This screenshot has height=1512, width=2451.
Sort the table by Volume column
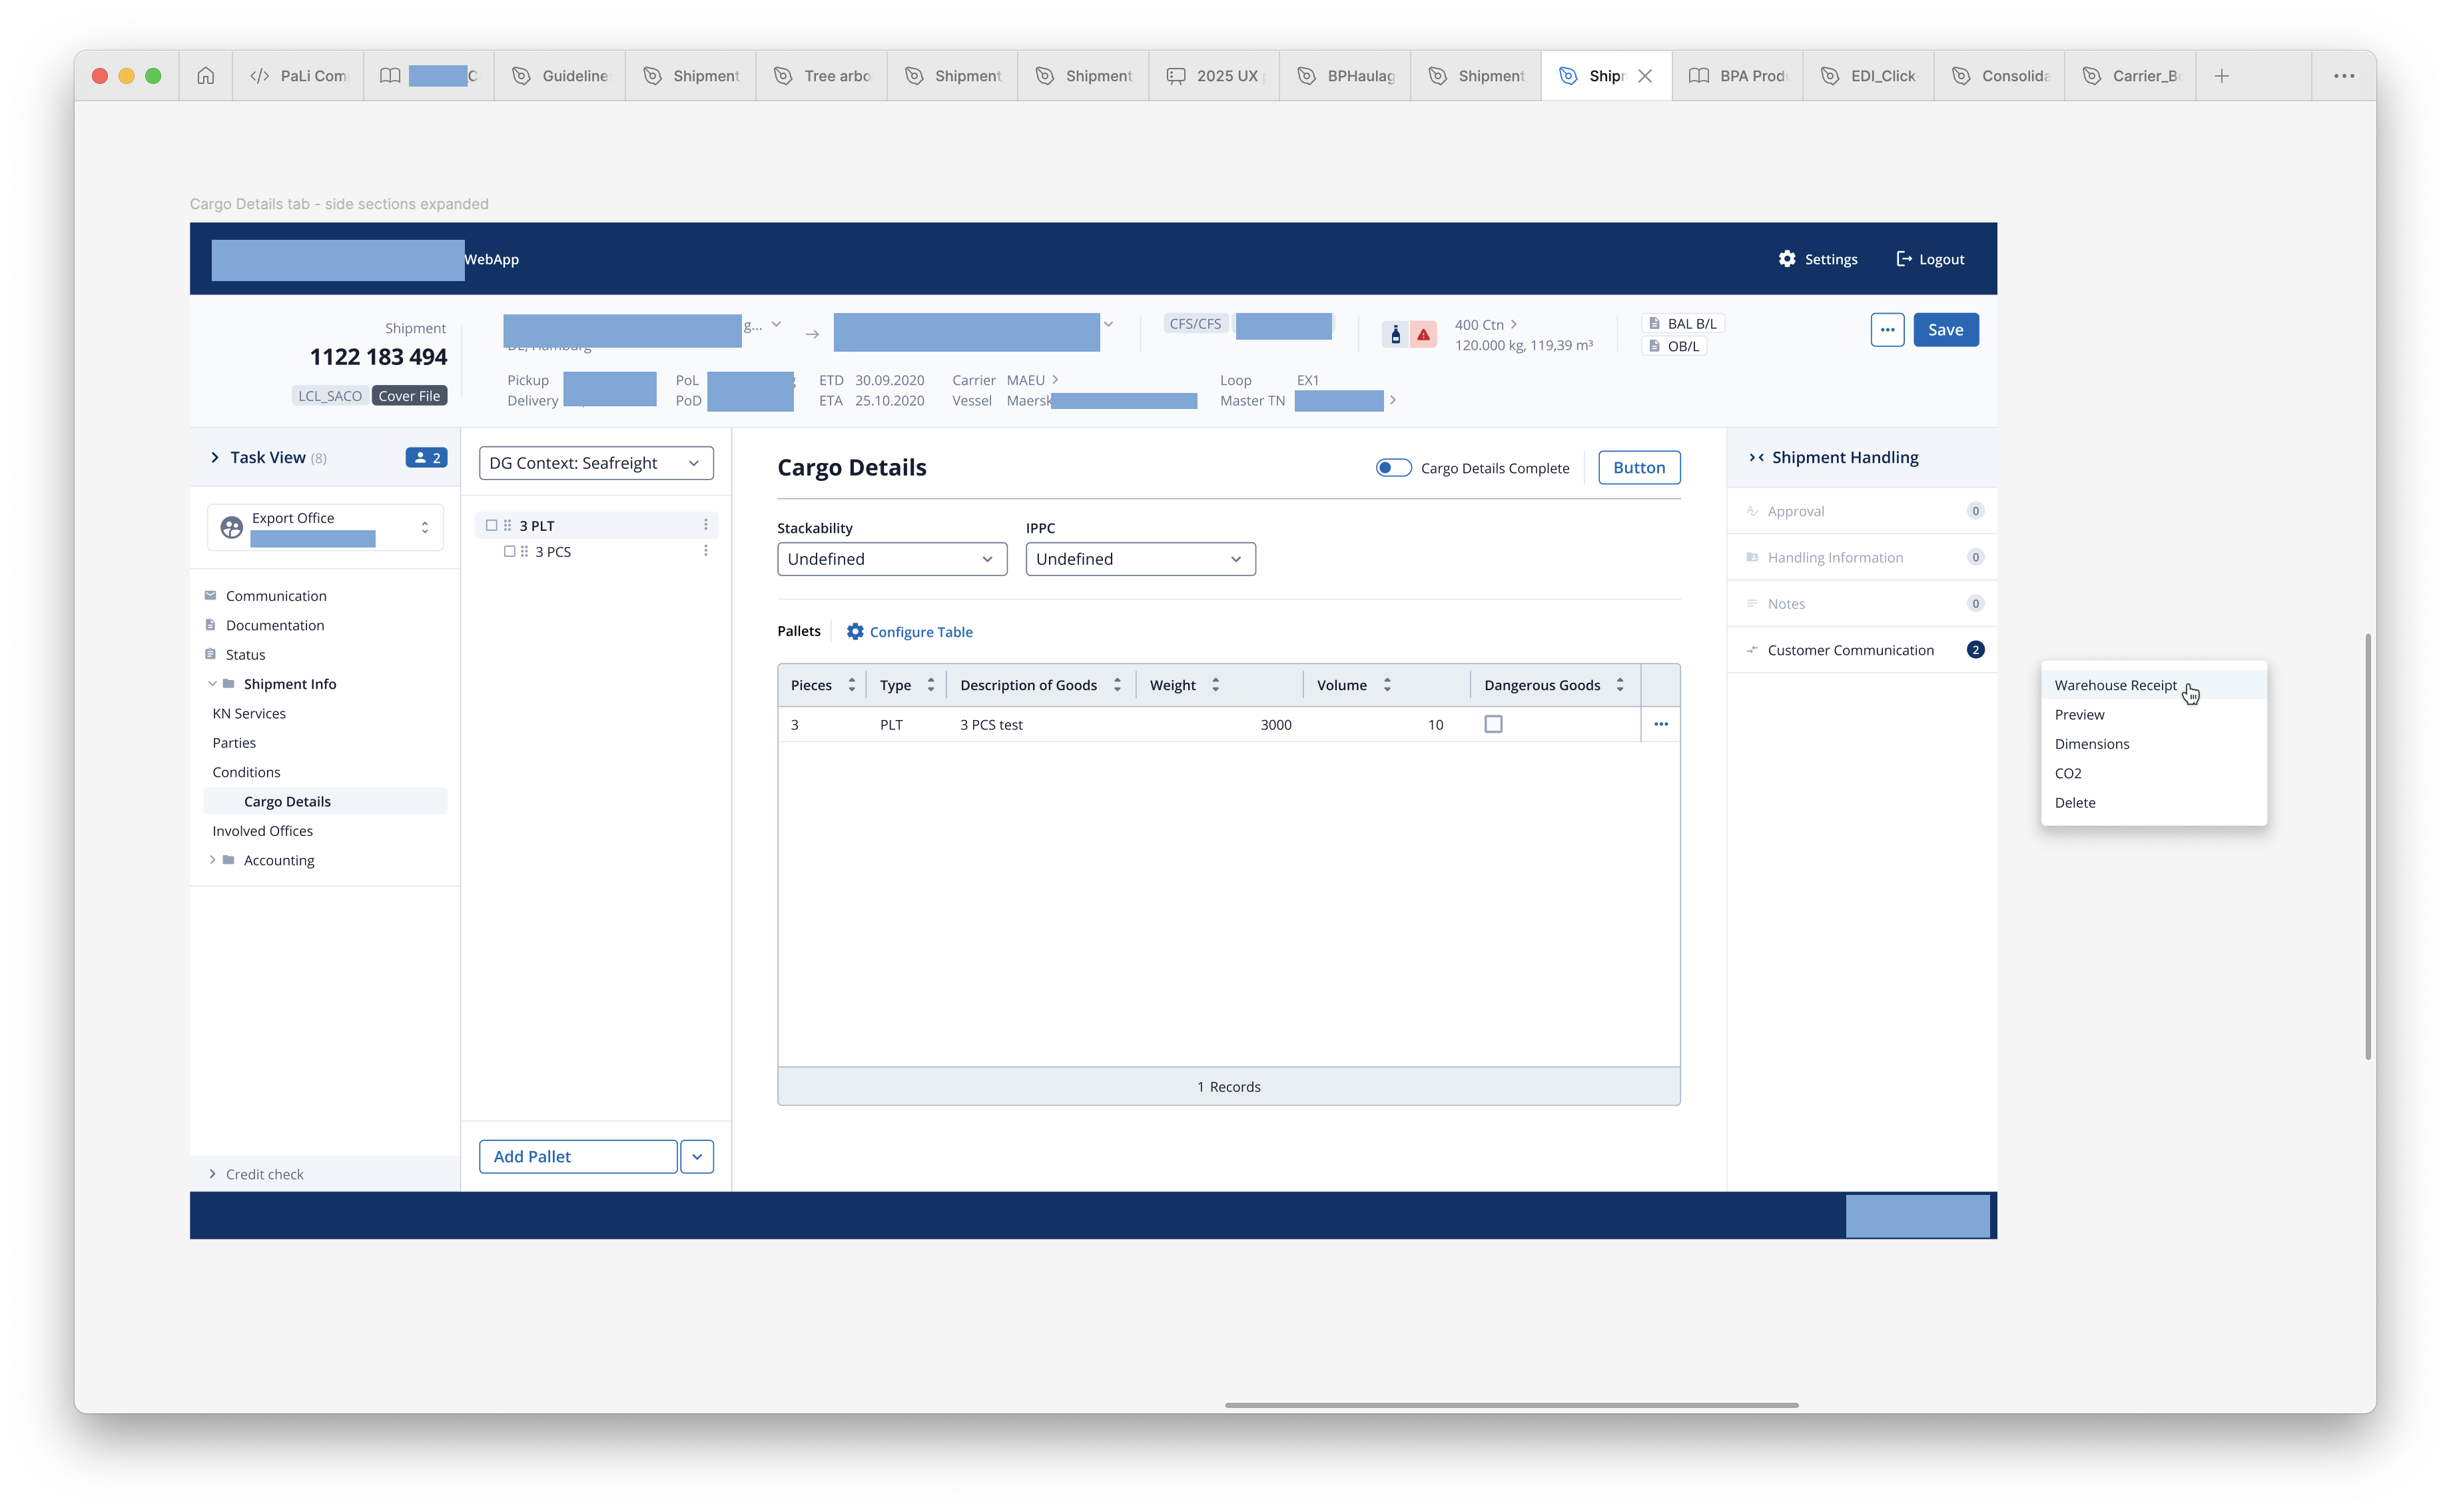pos(1386,685)
